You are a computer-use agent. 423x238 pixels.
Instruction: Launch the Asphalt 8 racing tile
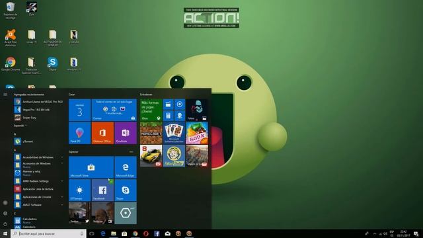pyautogui.click(x=151, y=156)
